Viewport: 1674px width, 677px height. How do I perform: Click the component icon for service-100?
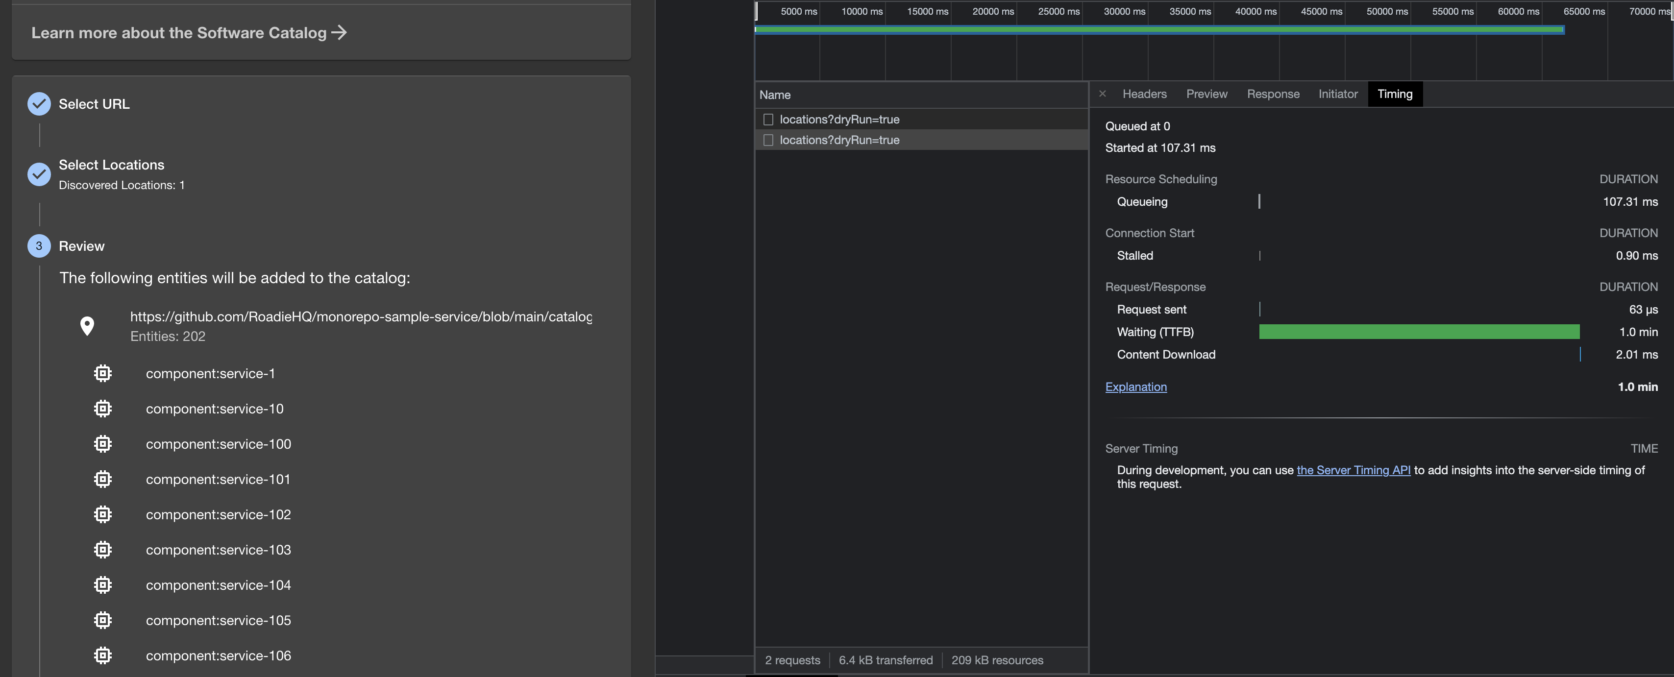(103, 444)
